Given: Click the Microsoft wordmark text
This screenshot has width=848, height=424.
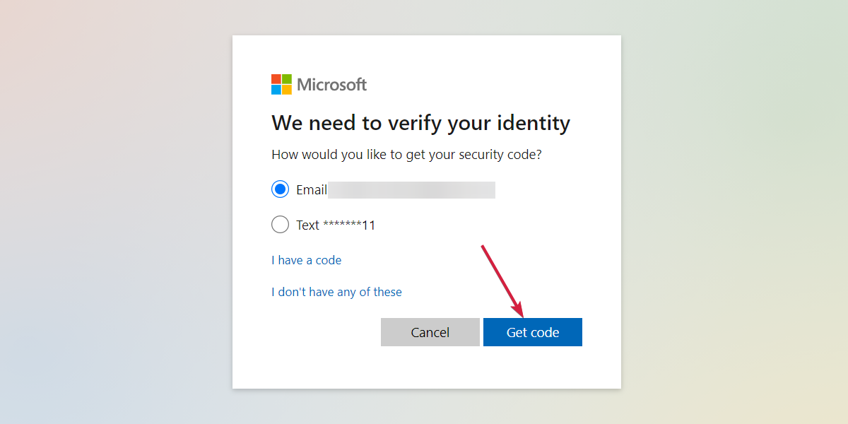Looking at the screenshot, I should 332,85.
